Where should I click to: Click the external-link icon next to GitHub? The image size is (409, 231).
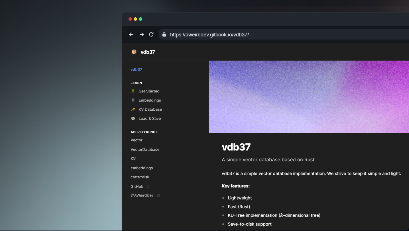coord(148,186)
